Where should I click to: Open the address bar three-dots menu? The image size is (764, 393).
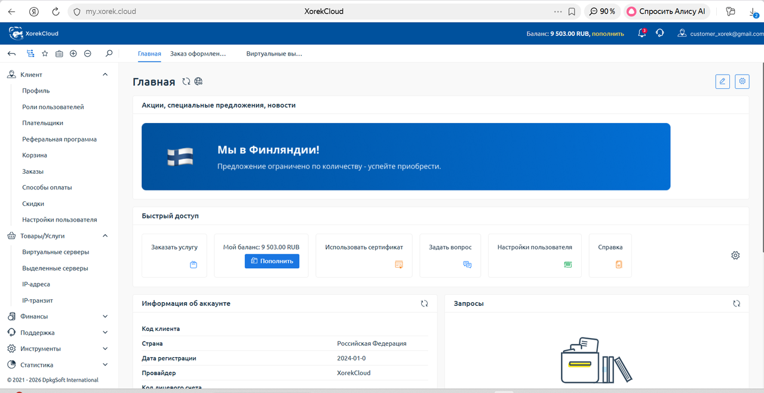click(x=558, y=11)
